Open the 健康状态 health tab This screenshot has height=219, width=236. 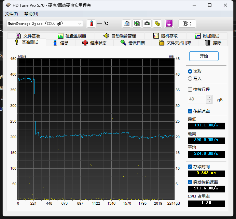pyautogui.click(x=94, y=43)
